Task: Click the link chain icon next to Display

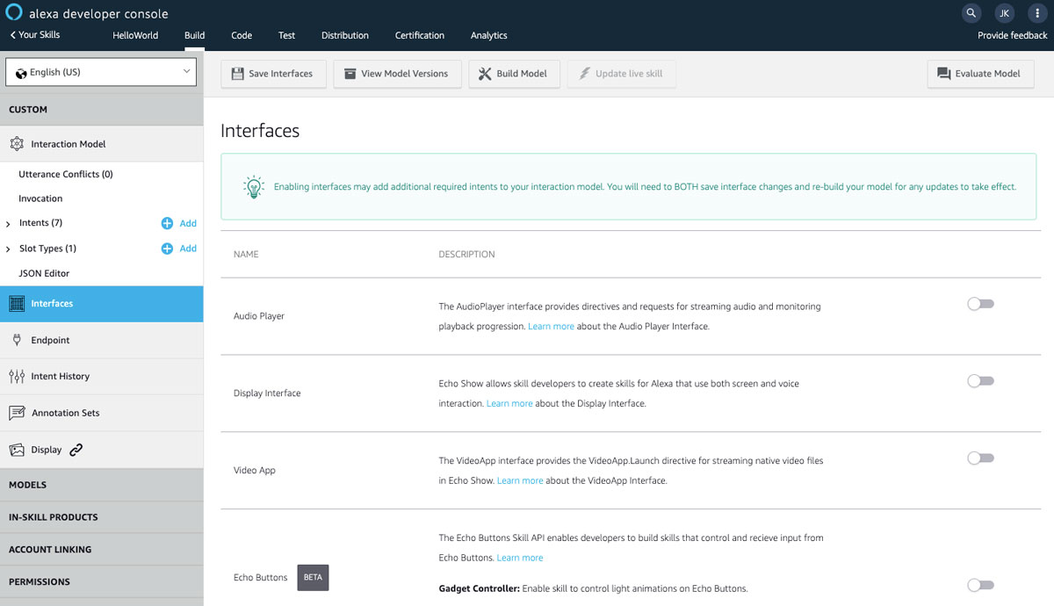Action: (x=76, y=450)
